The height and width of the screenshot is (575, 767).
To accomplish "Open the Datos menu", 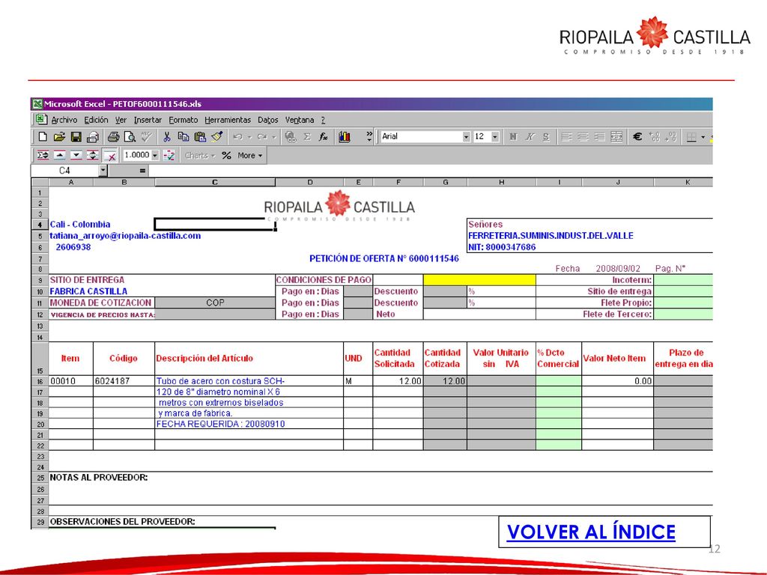I will coord(267,120).
